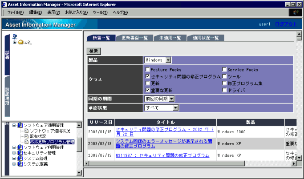Click the ソフトウェア適用状況 page icon
304x179 pixels.
point(27,131)
